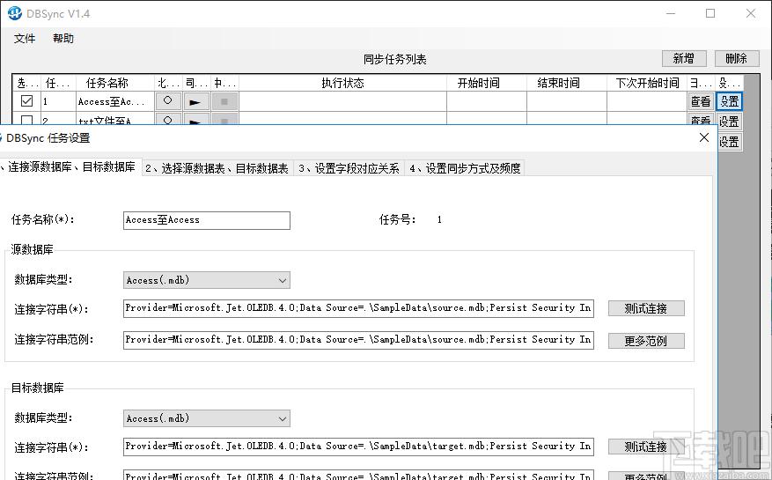Screen dimensions: 772x480
Task: Click 测试连接 for target database
Action: 646,447
